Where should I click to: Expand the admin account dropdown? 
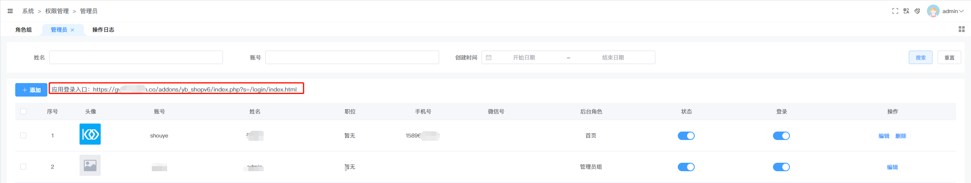click(953, 11)
